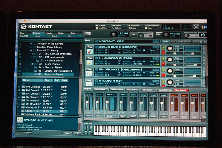Click the Kontakt logo icon
The height and width of the screenshot is (148, 222).
pyautogui.click(x=24, y=27)
